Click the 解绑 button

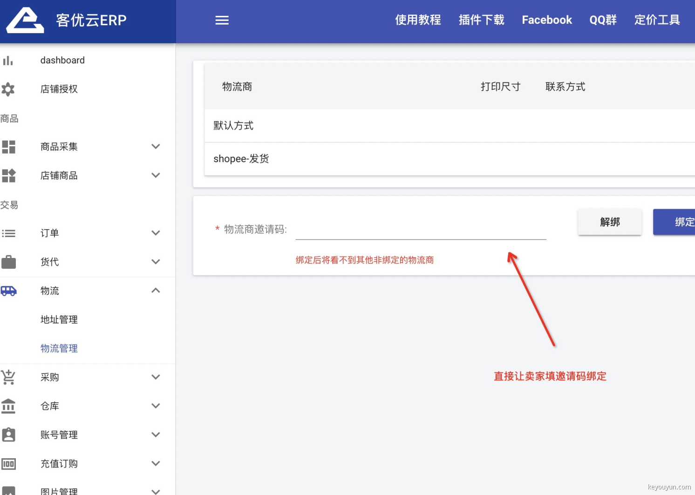(x=610, y=222)
